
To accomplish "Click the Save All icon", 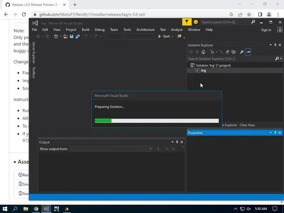I will (78, 36).
